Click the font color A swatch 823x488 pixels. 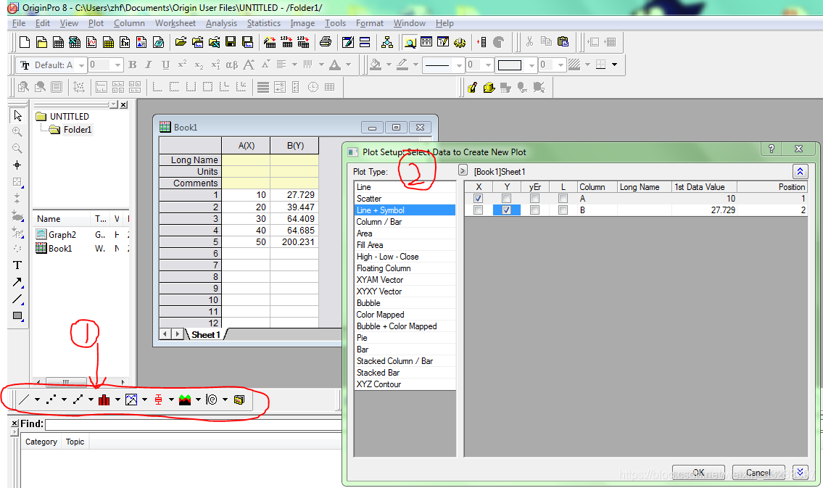(335, 65)
